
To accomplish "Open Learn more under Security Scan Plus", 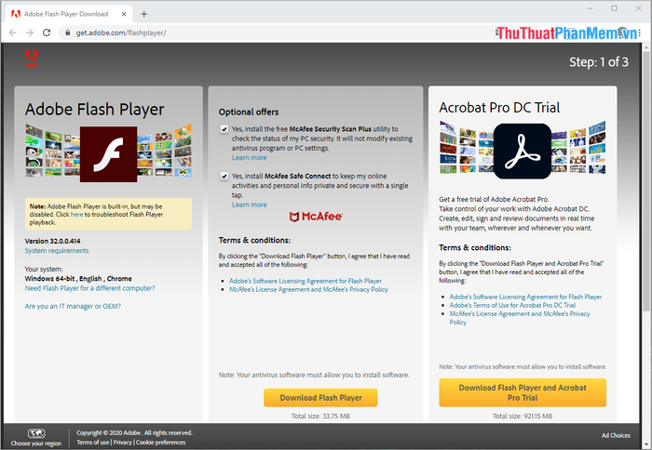I will tap(250, 158).
